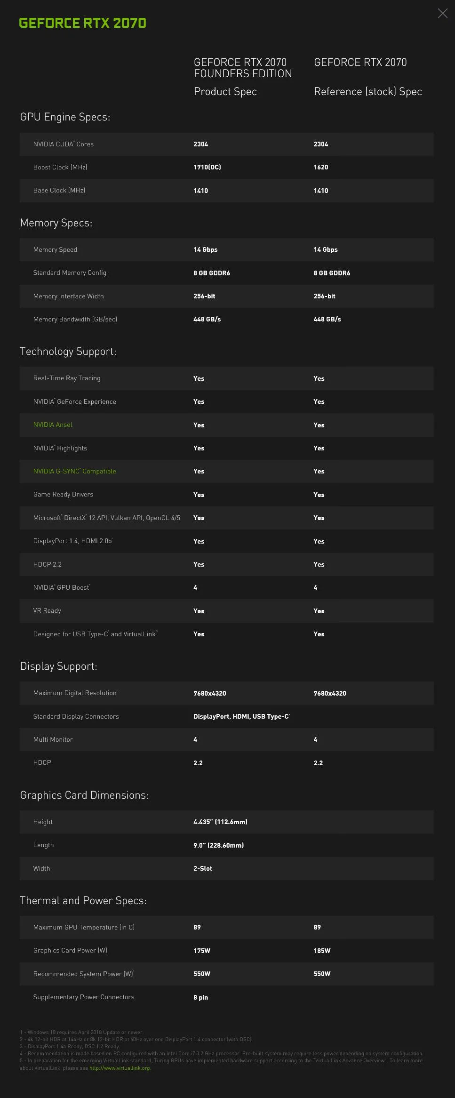Click the "Technology Support:" section heading
Screen dimensions: 455x1098
point(68,351)
